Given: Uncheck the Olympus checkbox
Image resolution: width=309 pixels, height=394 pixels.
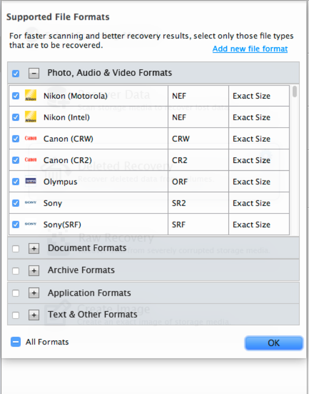Looking at the screenshot, I should (x=15, y=181).
